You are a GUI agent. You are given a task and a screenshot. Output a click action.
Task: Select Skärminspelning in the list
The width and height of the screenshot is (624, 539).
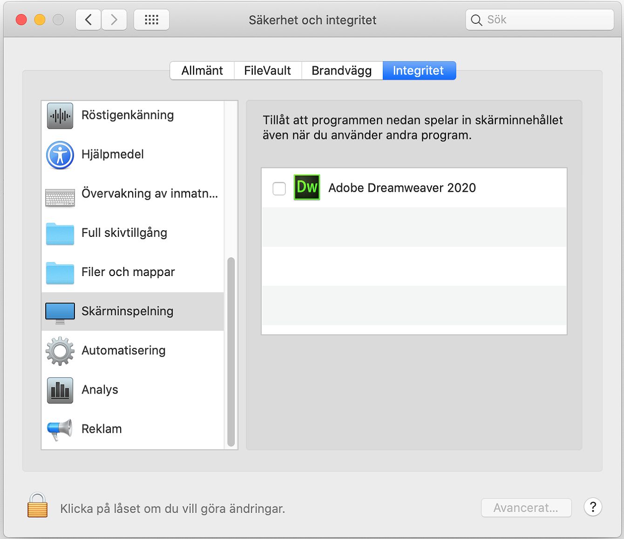pyautogui.click(x=133, y=311)
